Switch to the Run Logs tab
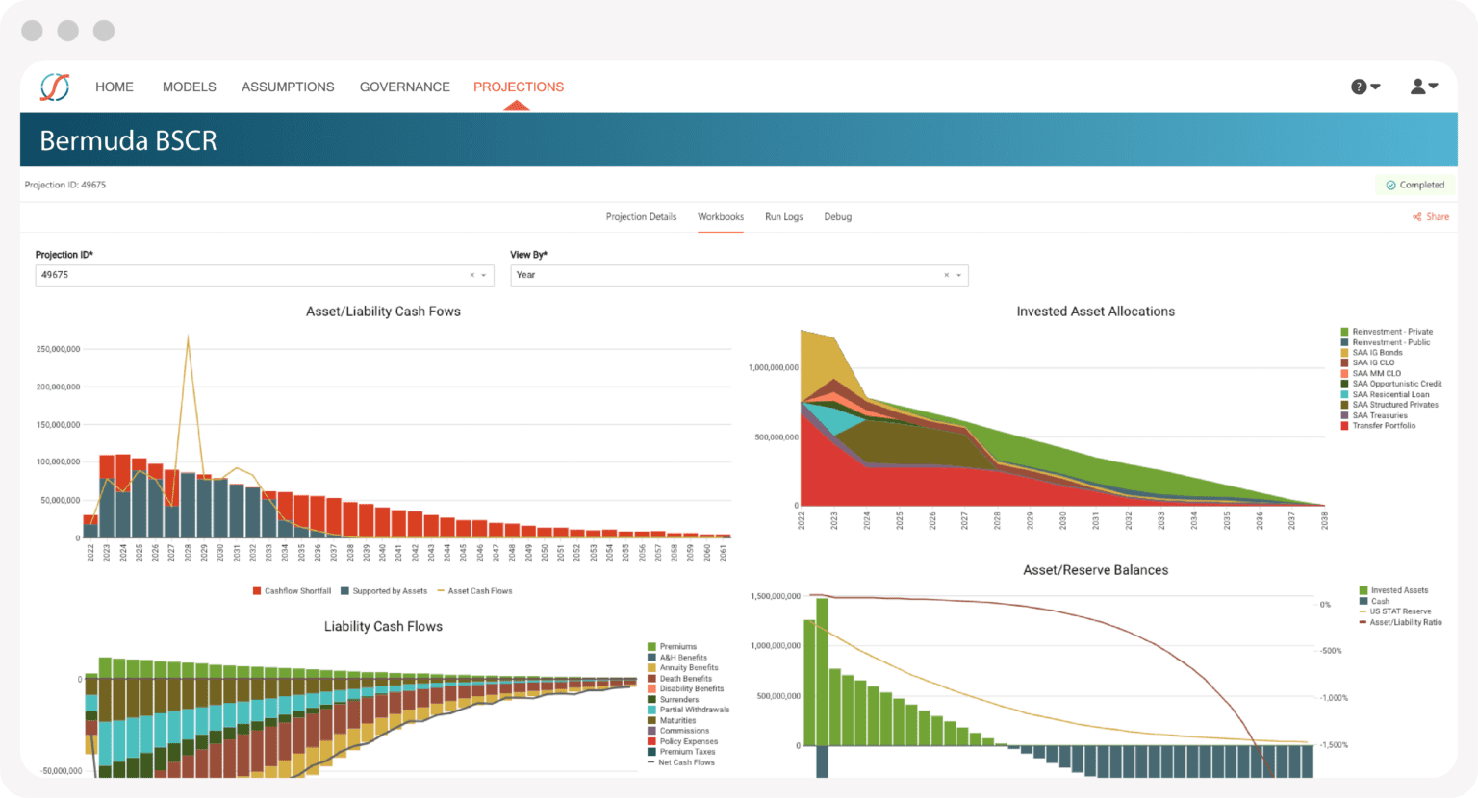 (x=783, y=216)
